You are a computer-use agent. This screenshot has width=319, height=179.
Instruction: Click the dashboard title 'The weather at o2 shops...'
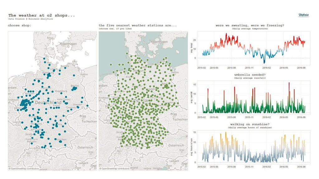[41, 15]
